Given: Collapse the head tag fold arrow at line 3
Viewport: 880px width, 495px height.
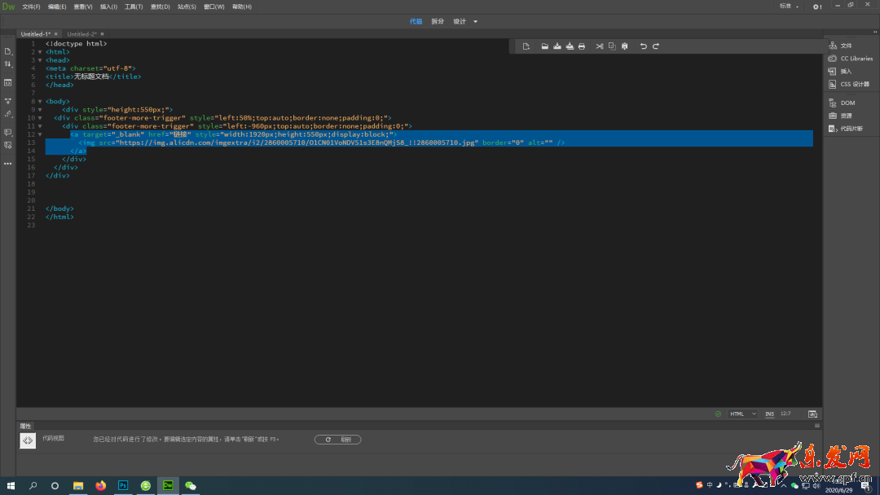Looking at the screenshot, I should [40, 60].
